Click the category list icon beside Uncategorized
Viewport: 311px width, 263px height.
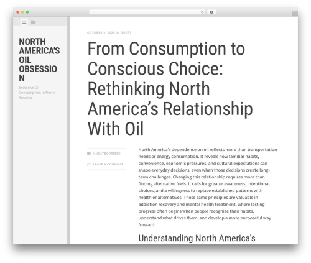pos(89,154)
